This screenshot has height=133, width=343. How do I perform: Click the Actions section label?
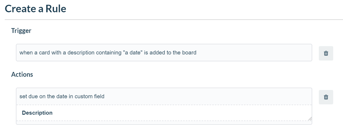tap(22, 74)
